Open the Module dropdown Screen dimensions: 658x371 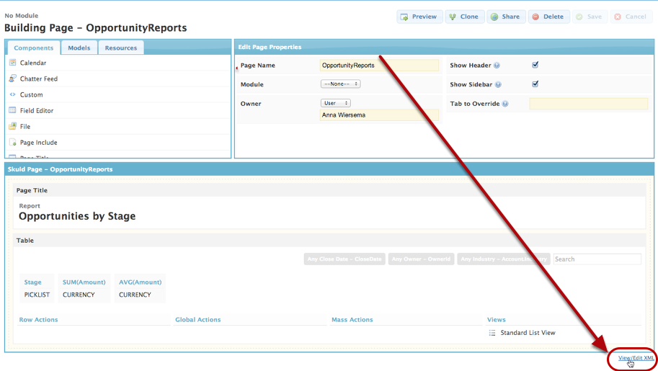pyautogui.click(x=340, y=84)
